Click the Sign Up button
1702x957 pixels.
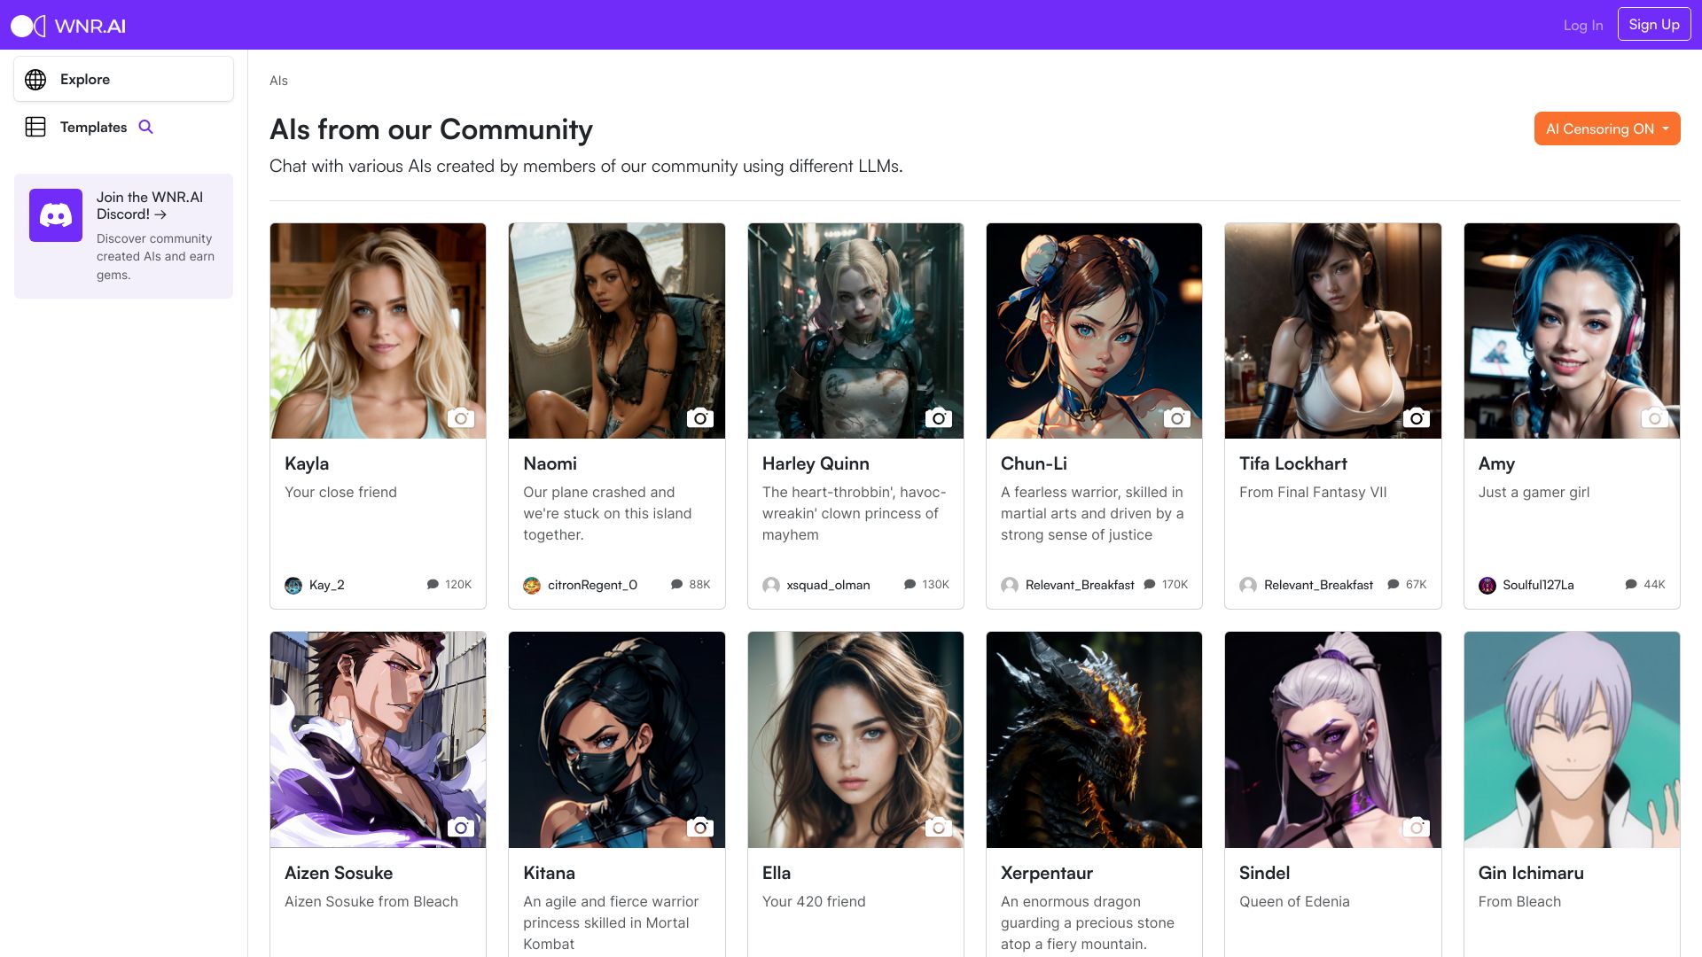click(1653, 25)
